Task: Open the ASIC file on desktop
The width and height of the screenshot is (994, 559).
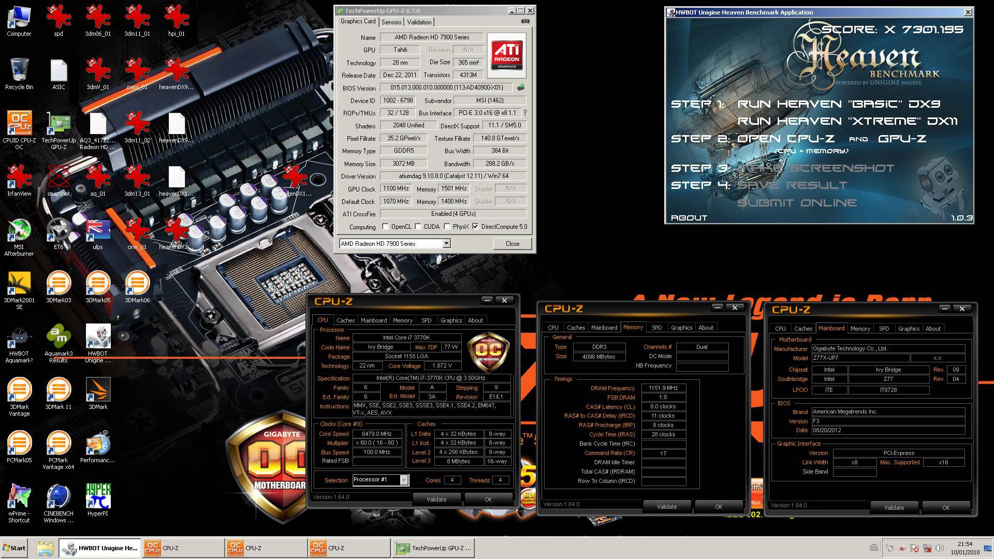Action: coord(59,74)
